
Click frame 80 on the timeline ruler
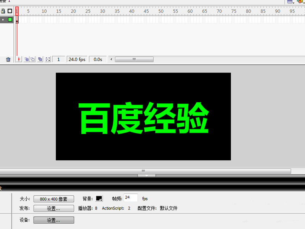[x=248, y=11]
